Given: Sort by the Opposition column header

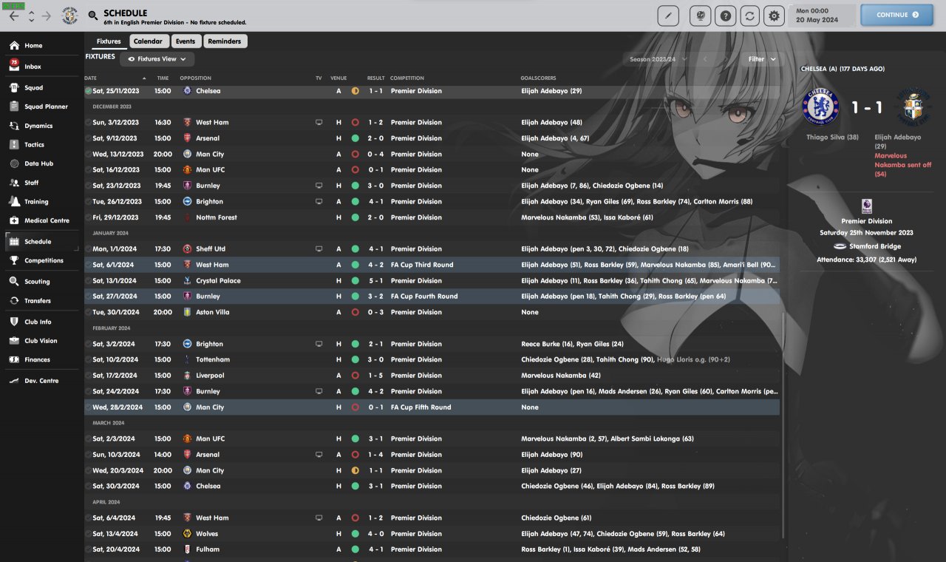Looking at the screenshot, I should pyautogui.click(x=195, y=78).
